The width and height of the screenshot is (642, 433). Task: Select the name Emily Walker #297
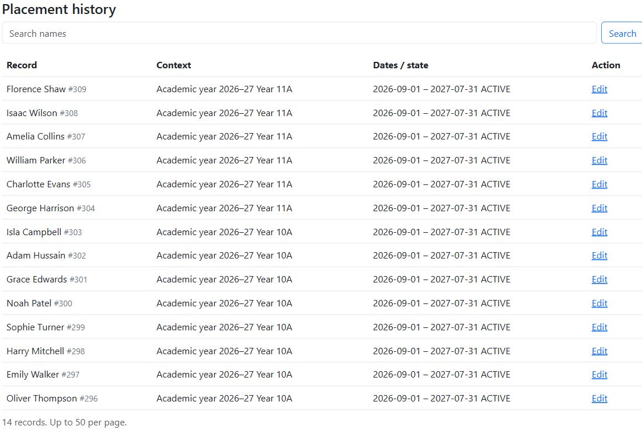click(x=43, y=375)
